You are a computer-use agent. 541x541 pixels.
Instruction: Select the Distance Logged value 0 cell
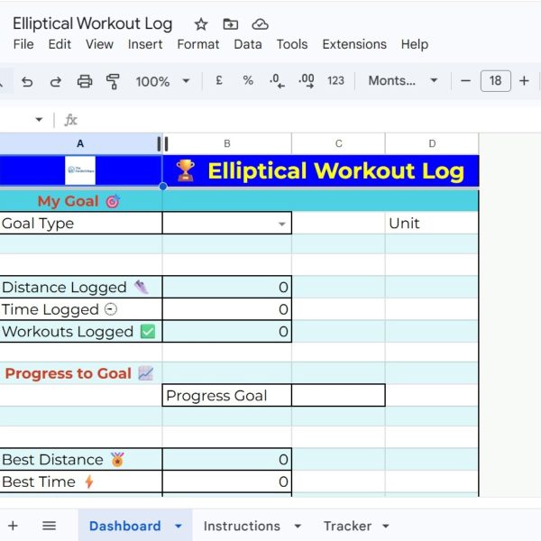(x=227, y=287)
